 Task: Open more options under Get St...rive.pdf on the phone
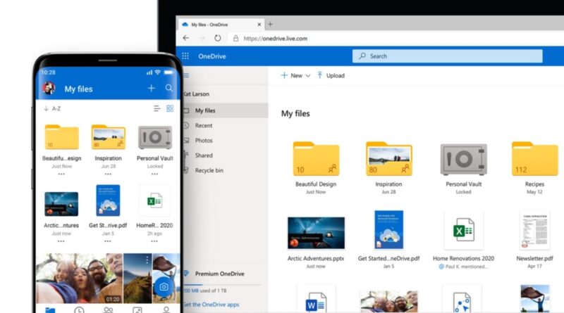point(108,241)
